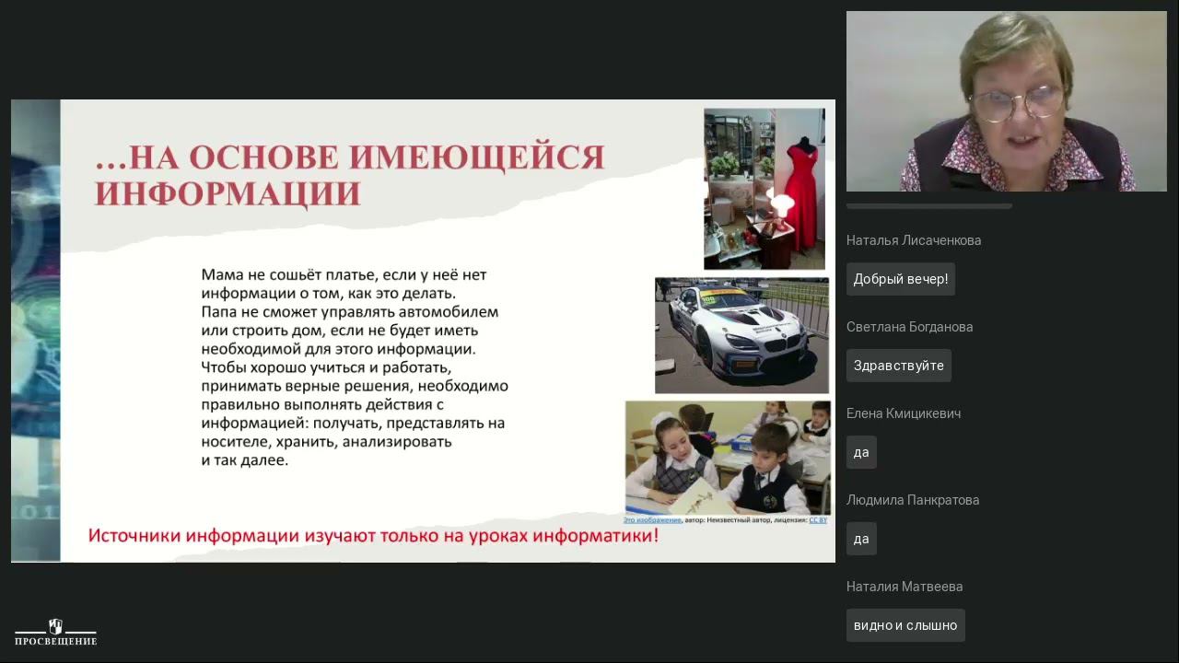The image size is (1179, 663).
Task: Click the red sentence 'Источники информации изучают...'
Action: pyautogui.click(x=373, y=535)
